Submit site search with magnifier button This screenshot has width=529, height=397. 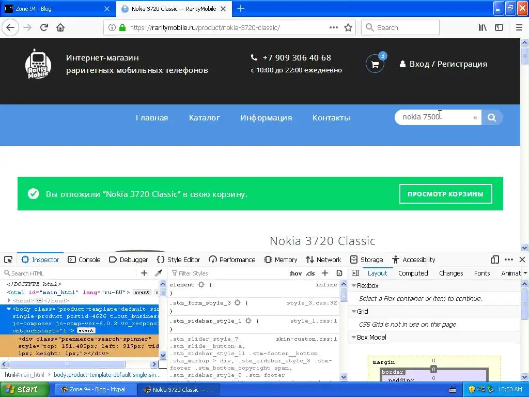(x=492, y=117)
